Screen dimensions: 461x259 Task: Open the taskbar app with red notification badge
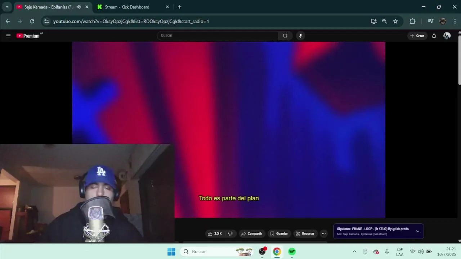pos(262,251)
